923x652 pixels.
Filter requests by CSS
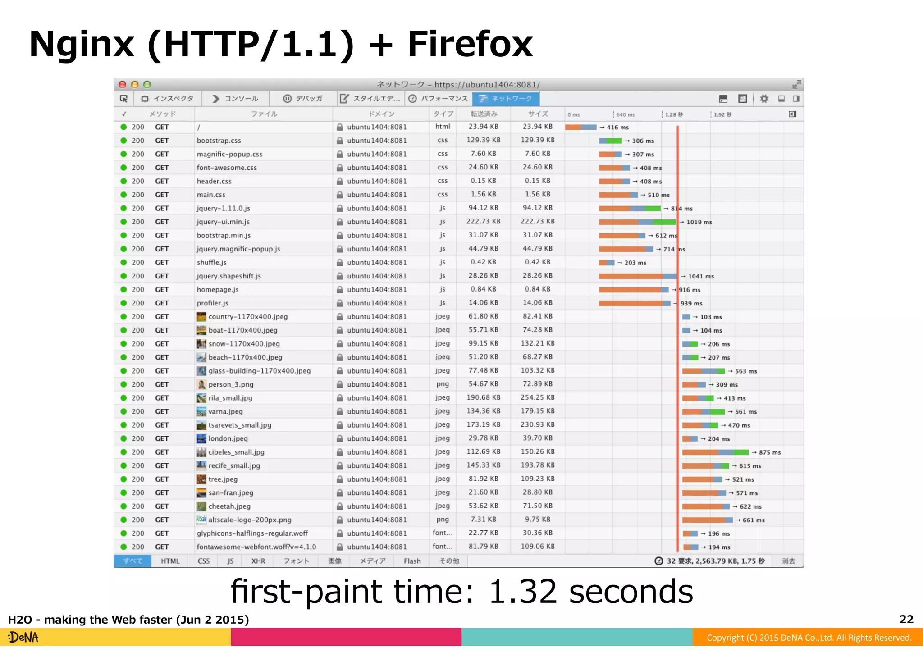(x=204, y=561)
